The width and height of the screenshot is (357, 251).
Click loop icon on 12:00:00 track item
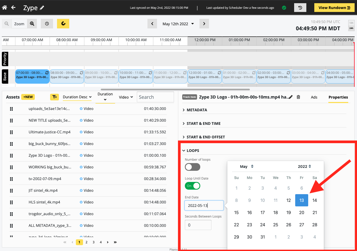(x=219, y=73)
